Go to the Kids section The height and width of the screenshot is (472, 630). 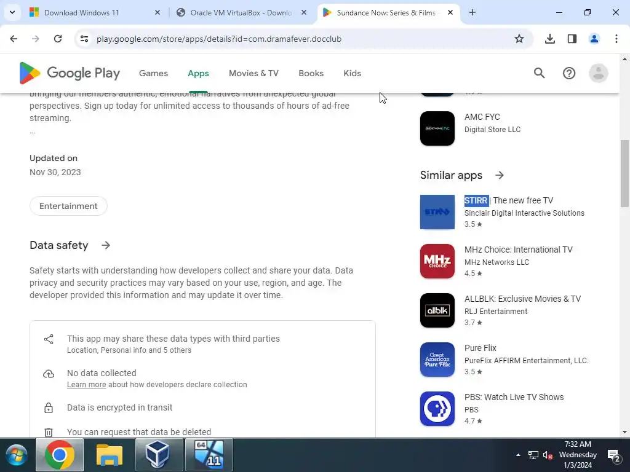coord(353,74)
